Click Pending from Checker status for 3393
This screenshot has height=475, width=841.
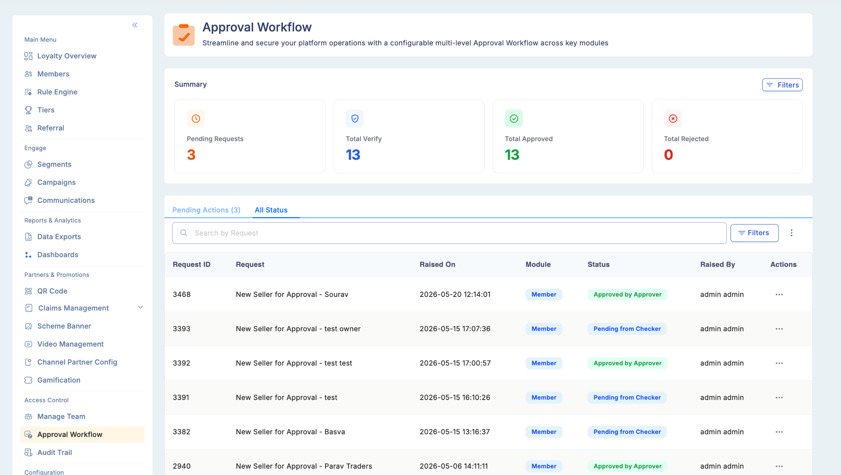[x=627, y=329]
